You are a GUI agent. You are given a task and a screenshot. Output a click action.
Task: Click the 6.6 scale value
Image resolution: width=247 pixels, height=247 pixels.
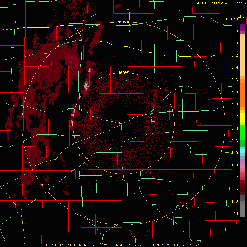tap(235, 80)
